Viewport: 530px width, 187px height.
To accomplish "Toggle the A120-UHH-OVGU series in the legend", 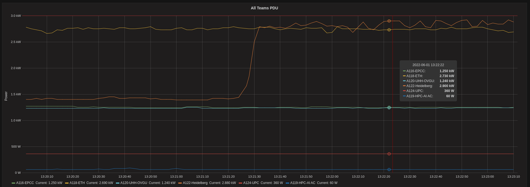I will (134, 183).
